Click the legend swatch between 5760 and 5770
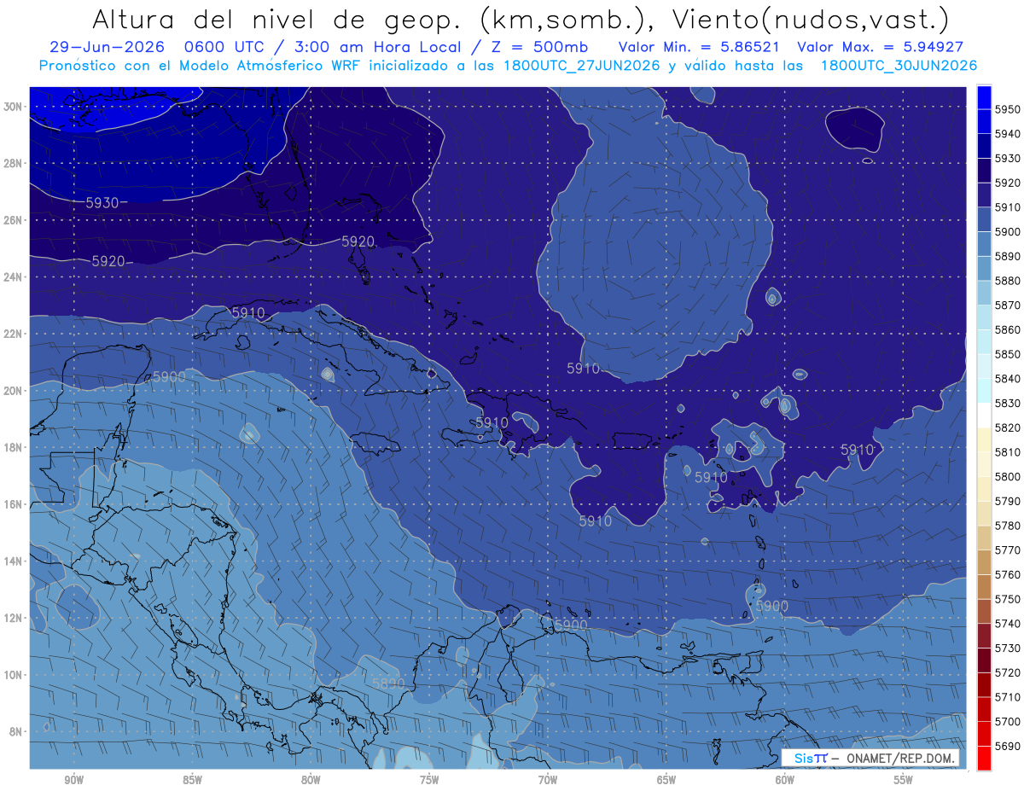This screenshot has height=791, width=1024. click(x=984, y=562)
